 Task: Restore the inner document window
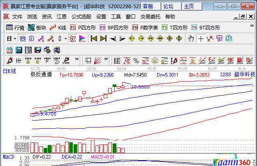pos(243,17)
